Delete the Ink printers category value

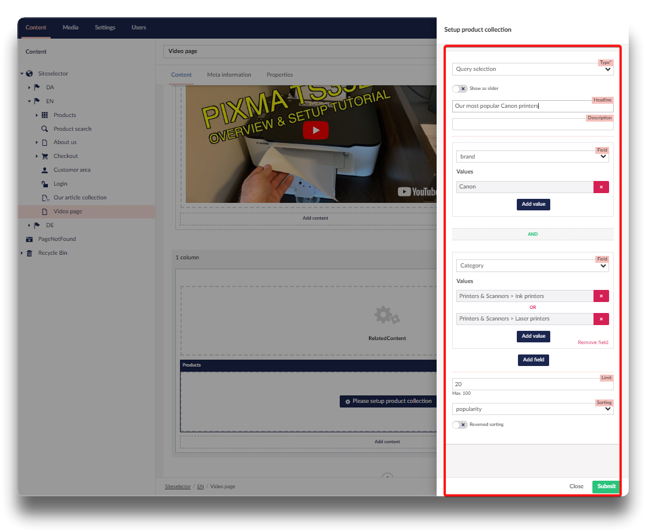(x=601, y=296)
